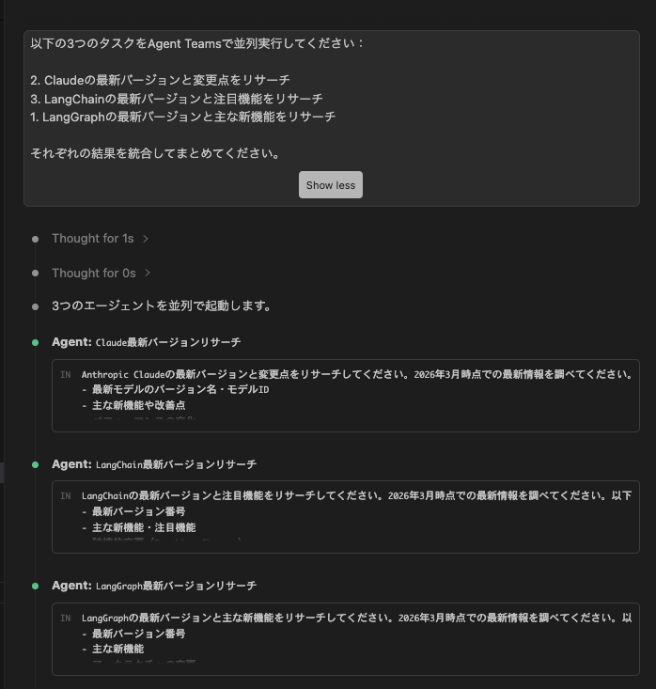Expand the LangChain agent input prompt box

[345, 517]
